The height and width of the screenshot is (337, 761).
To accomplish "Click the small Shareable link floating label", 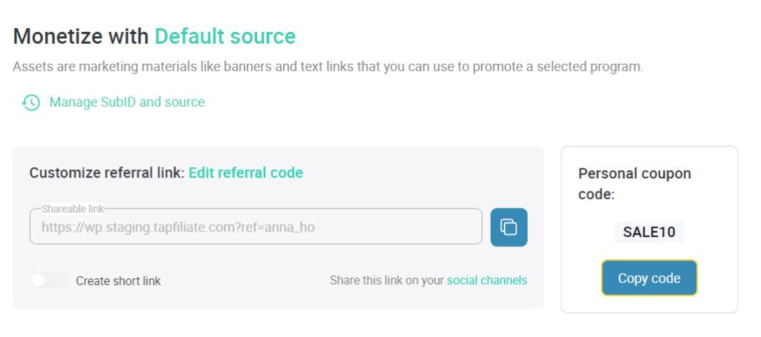I will [x=73, y=209].
